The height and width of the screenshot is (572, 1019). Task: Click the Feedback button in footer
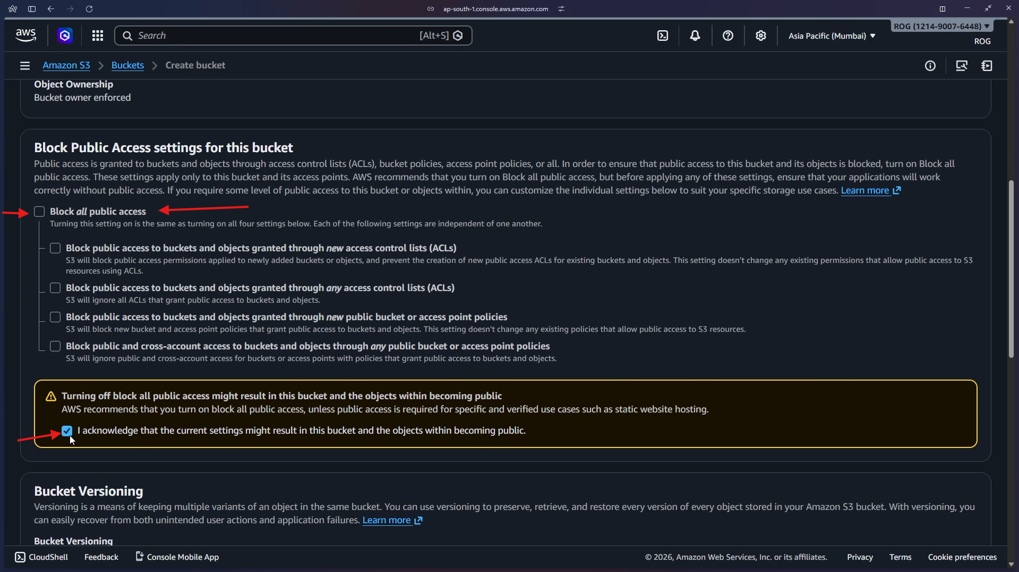pos(101,557)
